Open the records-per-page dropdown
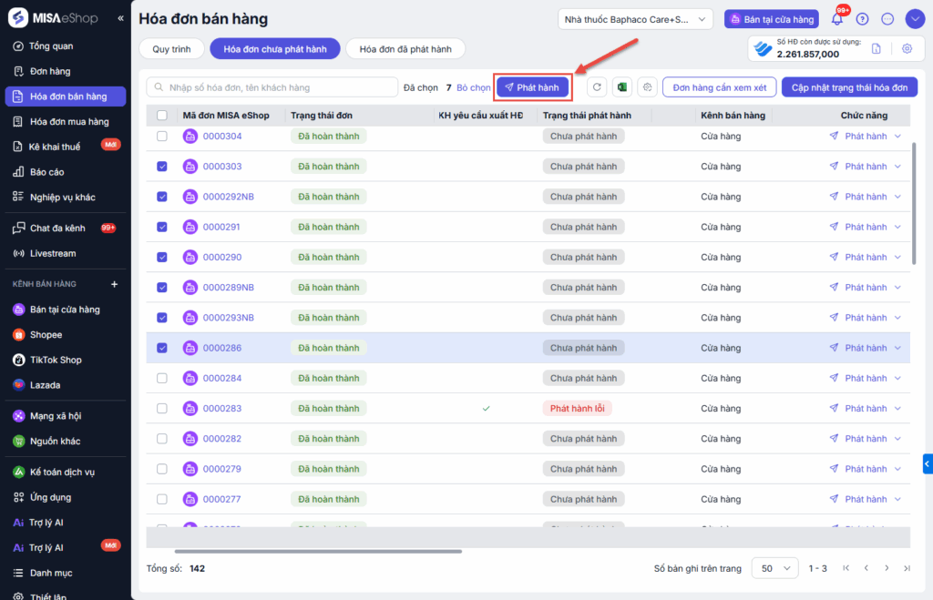The width and height of the screenshot is (933, 600). 774,568
